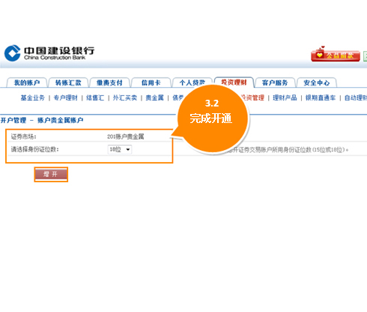
Task: Select the 信用卡 tab
Action: click(x=151, y=82)
